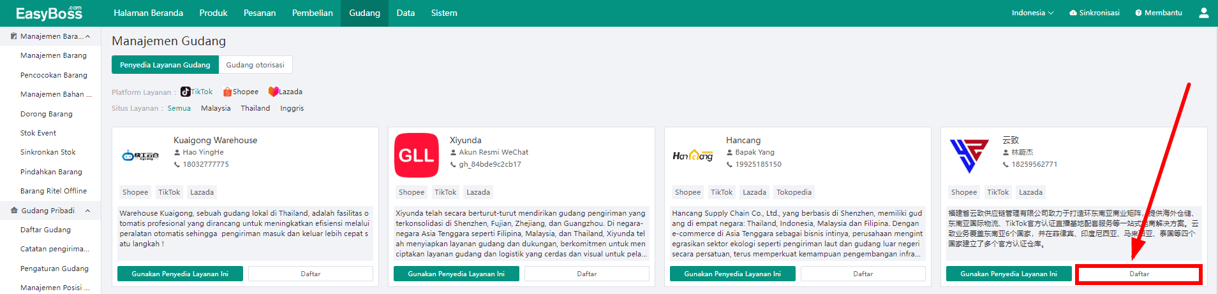Screen dimensions: 1218x294
Task: Open the Indonesia language dropdown
Action: 1032,13
